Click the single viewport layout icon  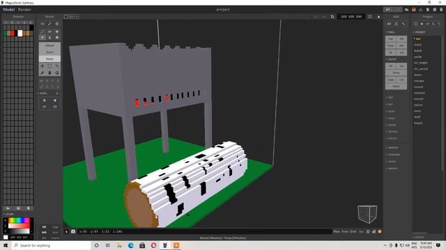pyautogui.click(x=66, y=17)
